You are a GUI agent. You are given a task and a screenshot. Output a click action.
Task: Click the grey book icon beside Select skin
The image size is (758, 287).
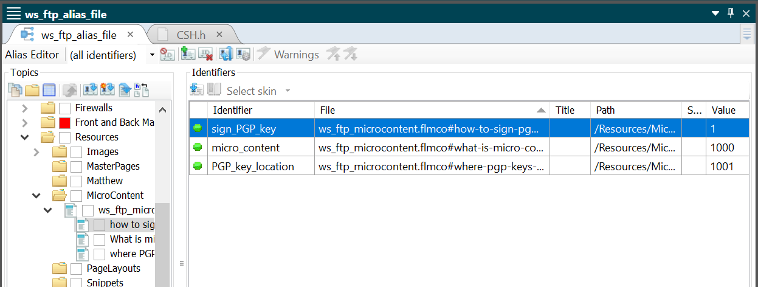(214, 91)
